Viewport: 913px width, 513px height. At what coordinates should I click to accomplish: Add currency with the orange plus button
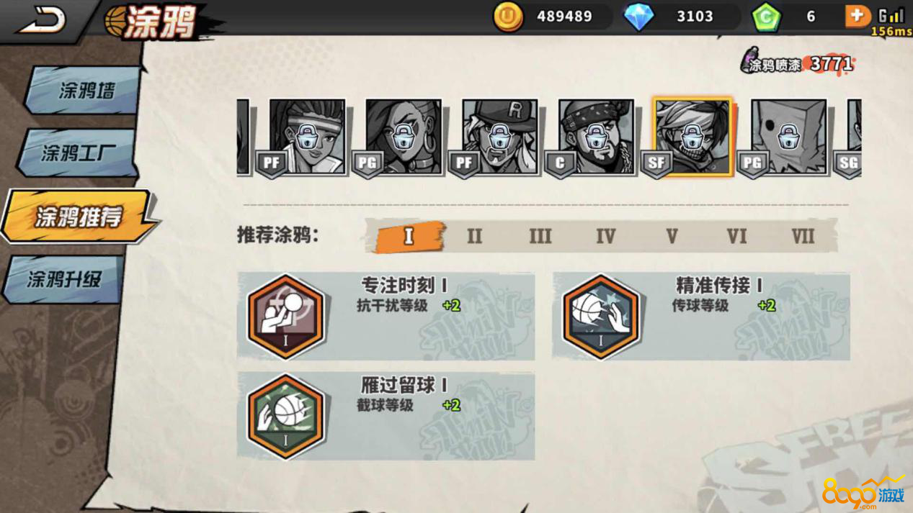pyautogui.click(x=857, y=16)
